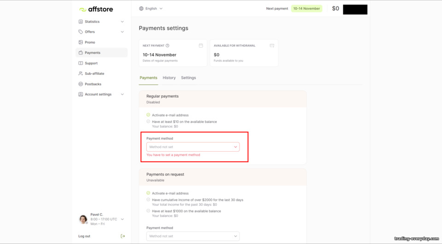Screen dimensions: 442x244
Task: Click '8:00 – 17:00 UTC' working hours text
Action: point(104,219)
